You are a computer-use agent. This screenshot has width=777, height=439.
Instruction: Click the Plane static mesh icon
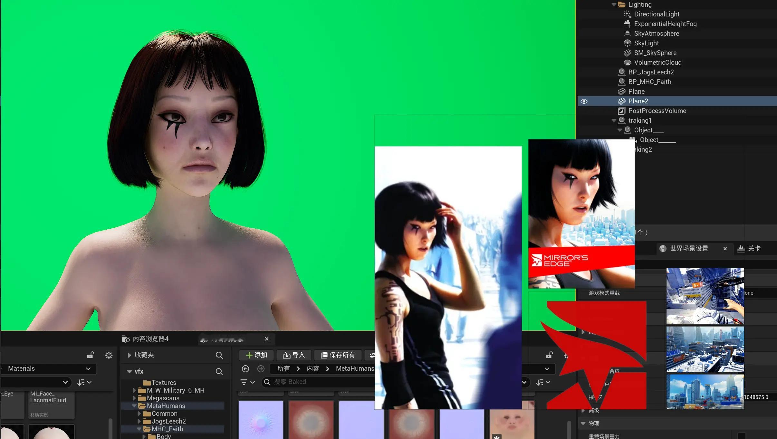pyautogui.click(x=621, y=91)
